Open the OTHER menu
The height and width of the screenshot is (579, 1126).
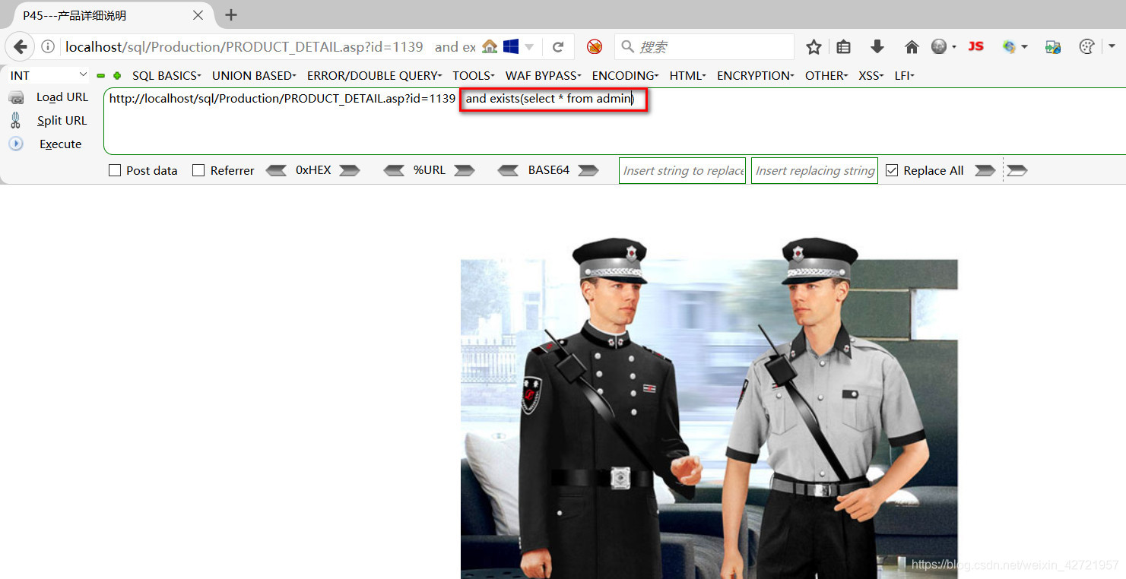click(826, 75)
